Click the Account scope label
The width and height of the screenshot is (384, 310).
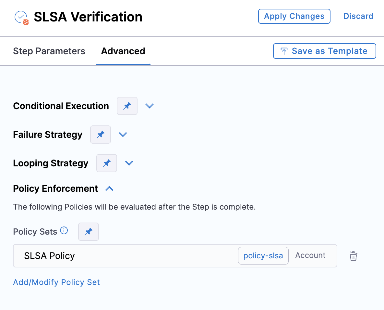click(310, 255)
